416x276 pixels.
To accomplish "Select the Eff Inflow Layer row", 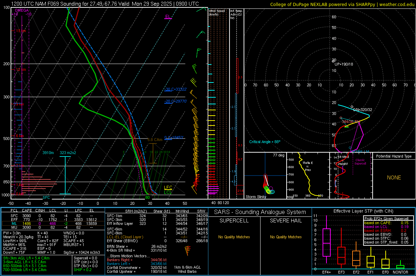I will tap(157, 223).
